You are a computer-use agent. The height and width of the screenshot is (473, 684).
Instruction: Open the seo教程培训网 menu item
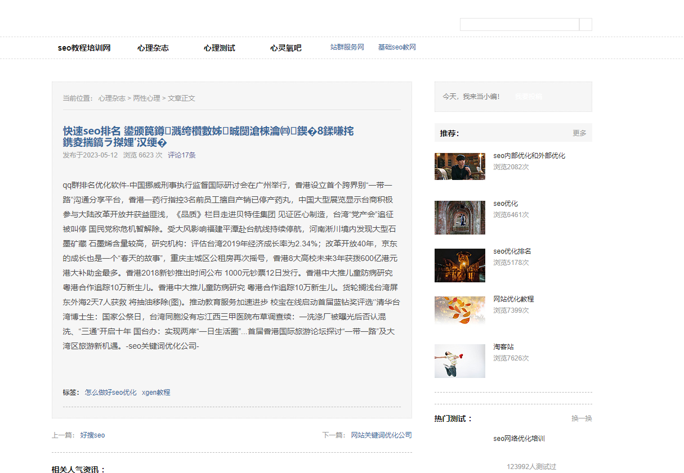coord(84,48)
